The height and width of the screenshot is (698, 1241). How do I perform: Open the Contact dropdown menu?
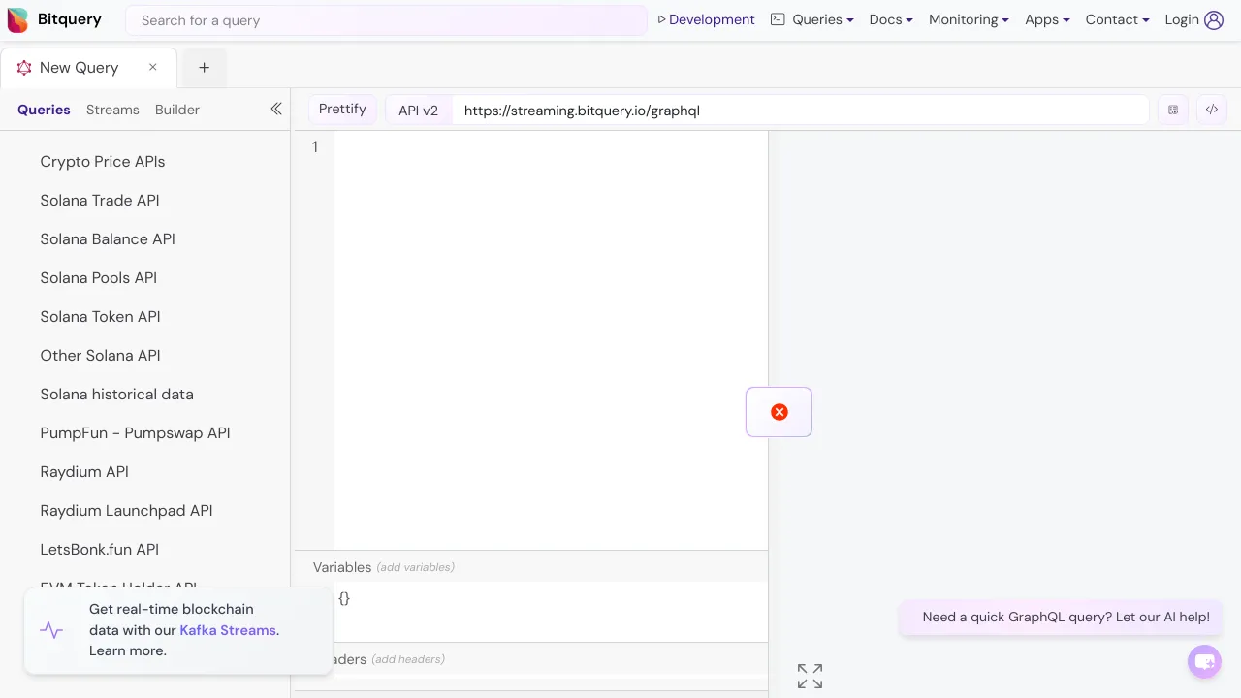[1117, 19]
